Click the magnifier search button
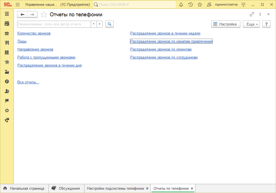The height and width of the screenshot is (193, 276). tap(110, 24)
